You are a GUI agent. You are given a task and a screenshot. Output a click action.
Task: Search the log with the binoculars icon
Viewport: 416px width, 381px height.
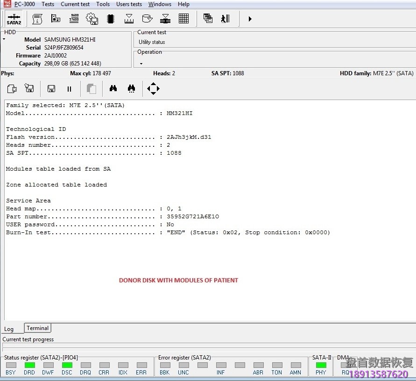pyautogui.click(x=113, y=88)
